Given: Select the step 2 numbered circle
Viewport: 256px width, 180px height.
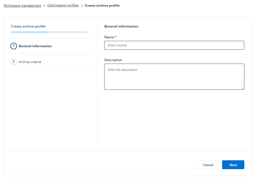Looking at the screenshot, I should pyautogui.click(x=14, y=62).
